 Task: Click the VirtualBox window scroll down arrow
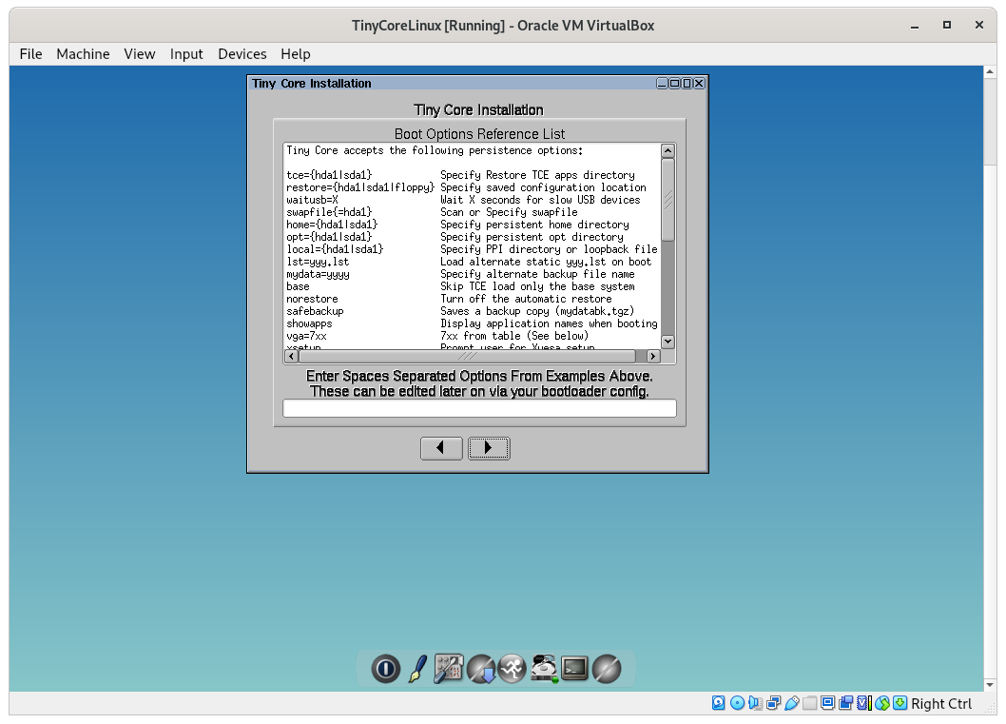click(x=990, y=685)
